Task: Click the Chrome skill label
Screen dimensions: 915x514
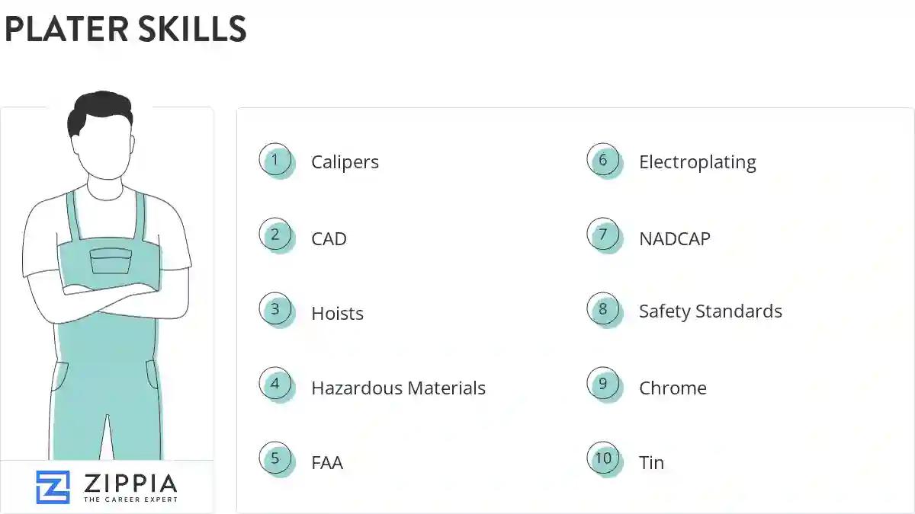Action: pyautogui.click(x=673, y=388)
